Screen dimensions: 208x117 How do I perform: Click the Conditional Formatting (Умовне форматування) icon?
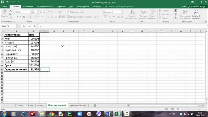tap(132, 12)
